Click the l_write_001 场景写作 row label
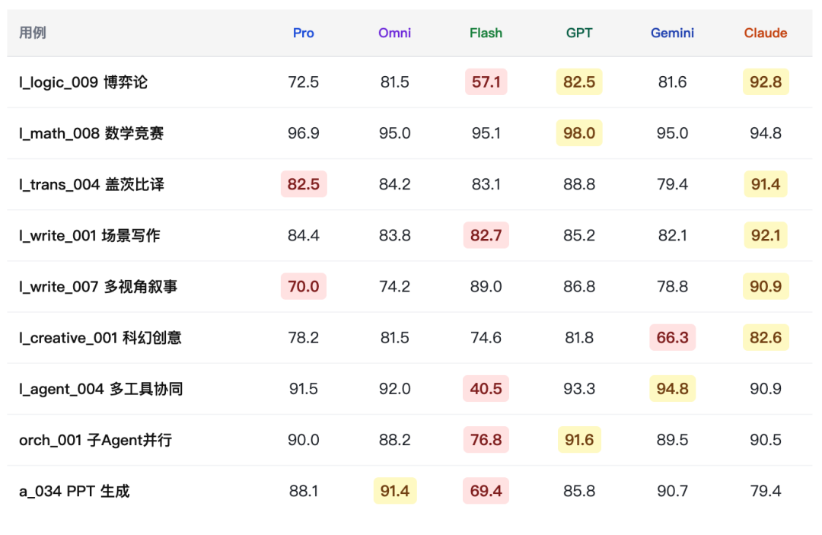 click(x=90, y=235)
